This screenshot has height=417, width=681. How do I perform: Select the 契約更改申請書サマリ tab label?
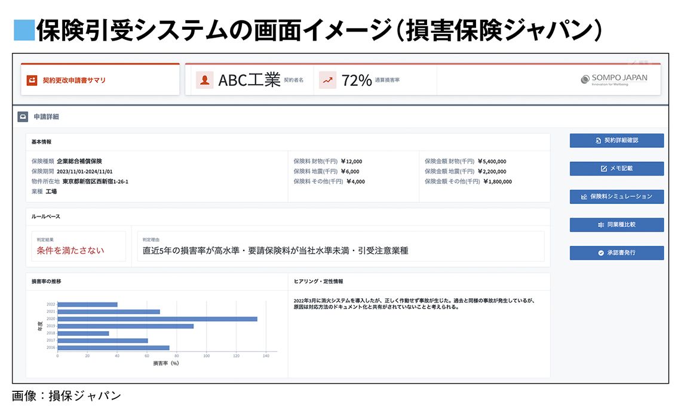(x=74, y=80)
